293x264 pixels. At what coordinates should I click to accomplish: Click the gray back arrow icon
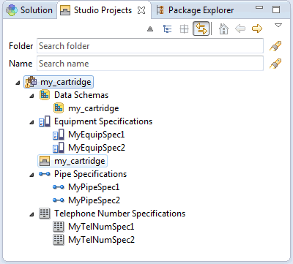[x=240, y=29]
